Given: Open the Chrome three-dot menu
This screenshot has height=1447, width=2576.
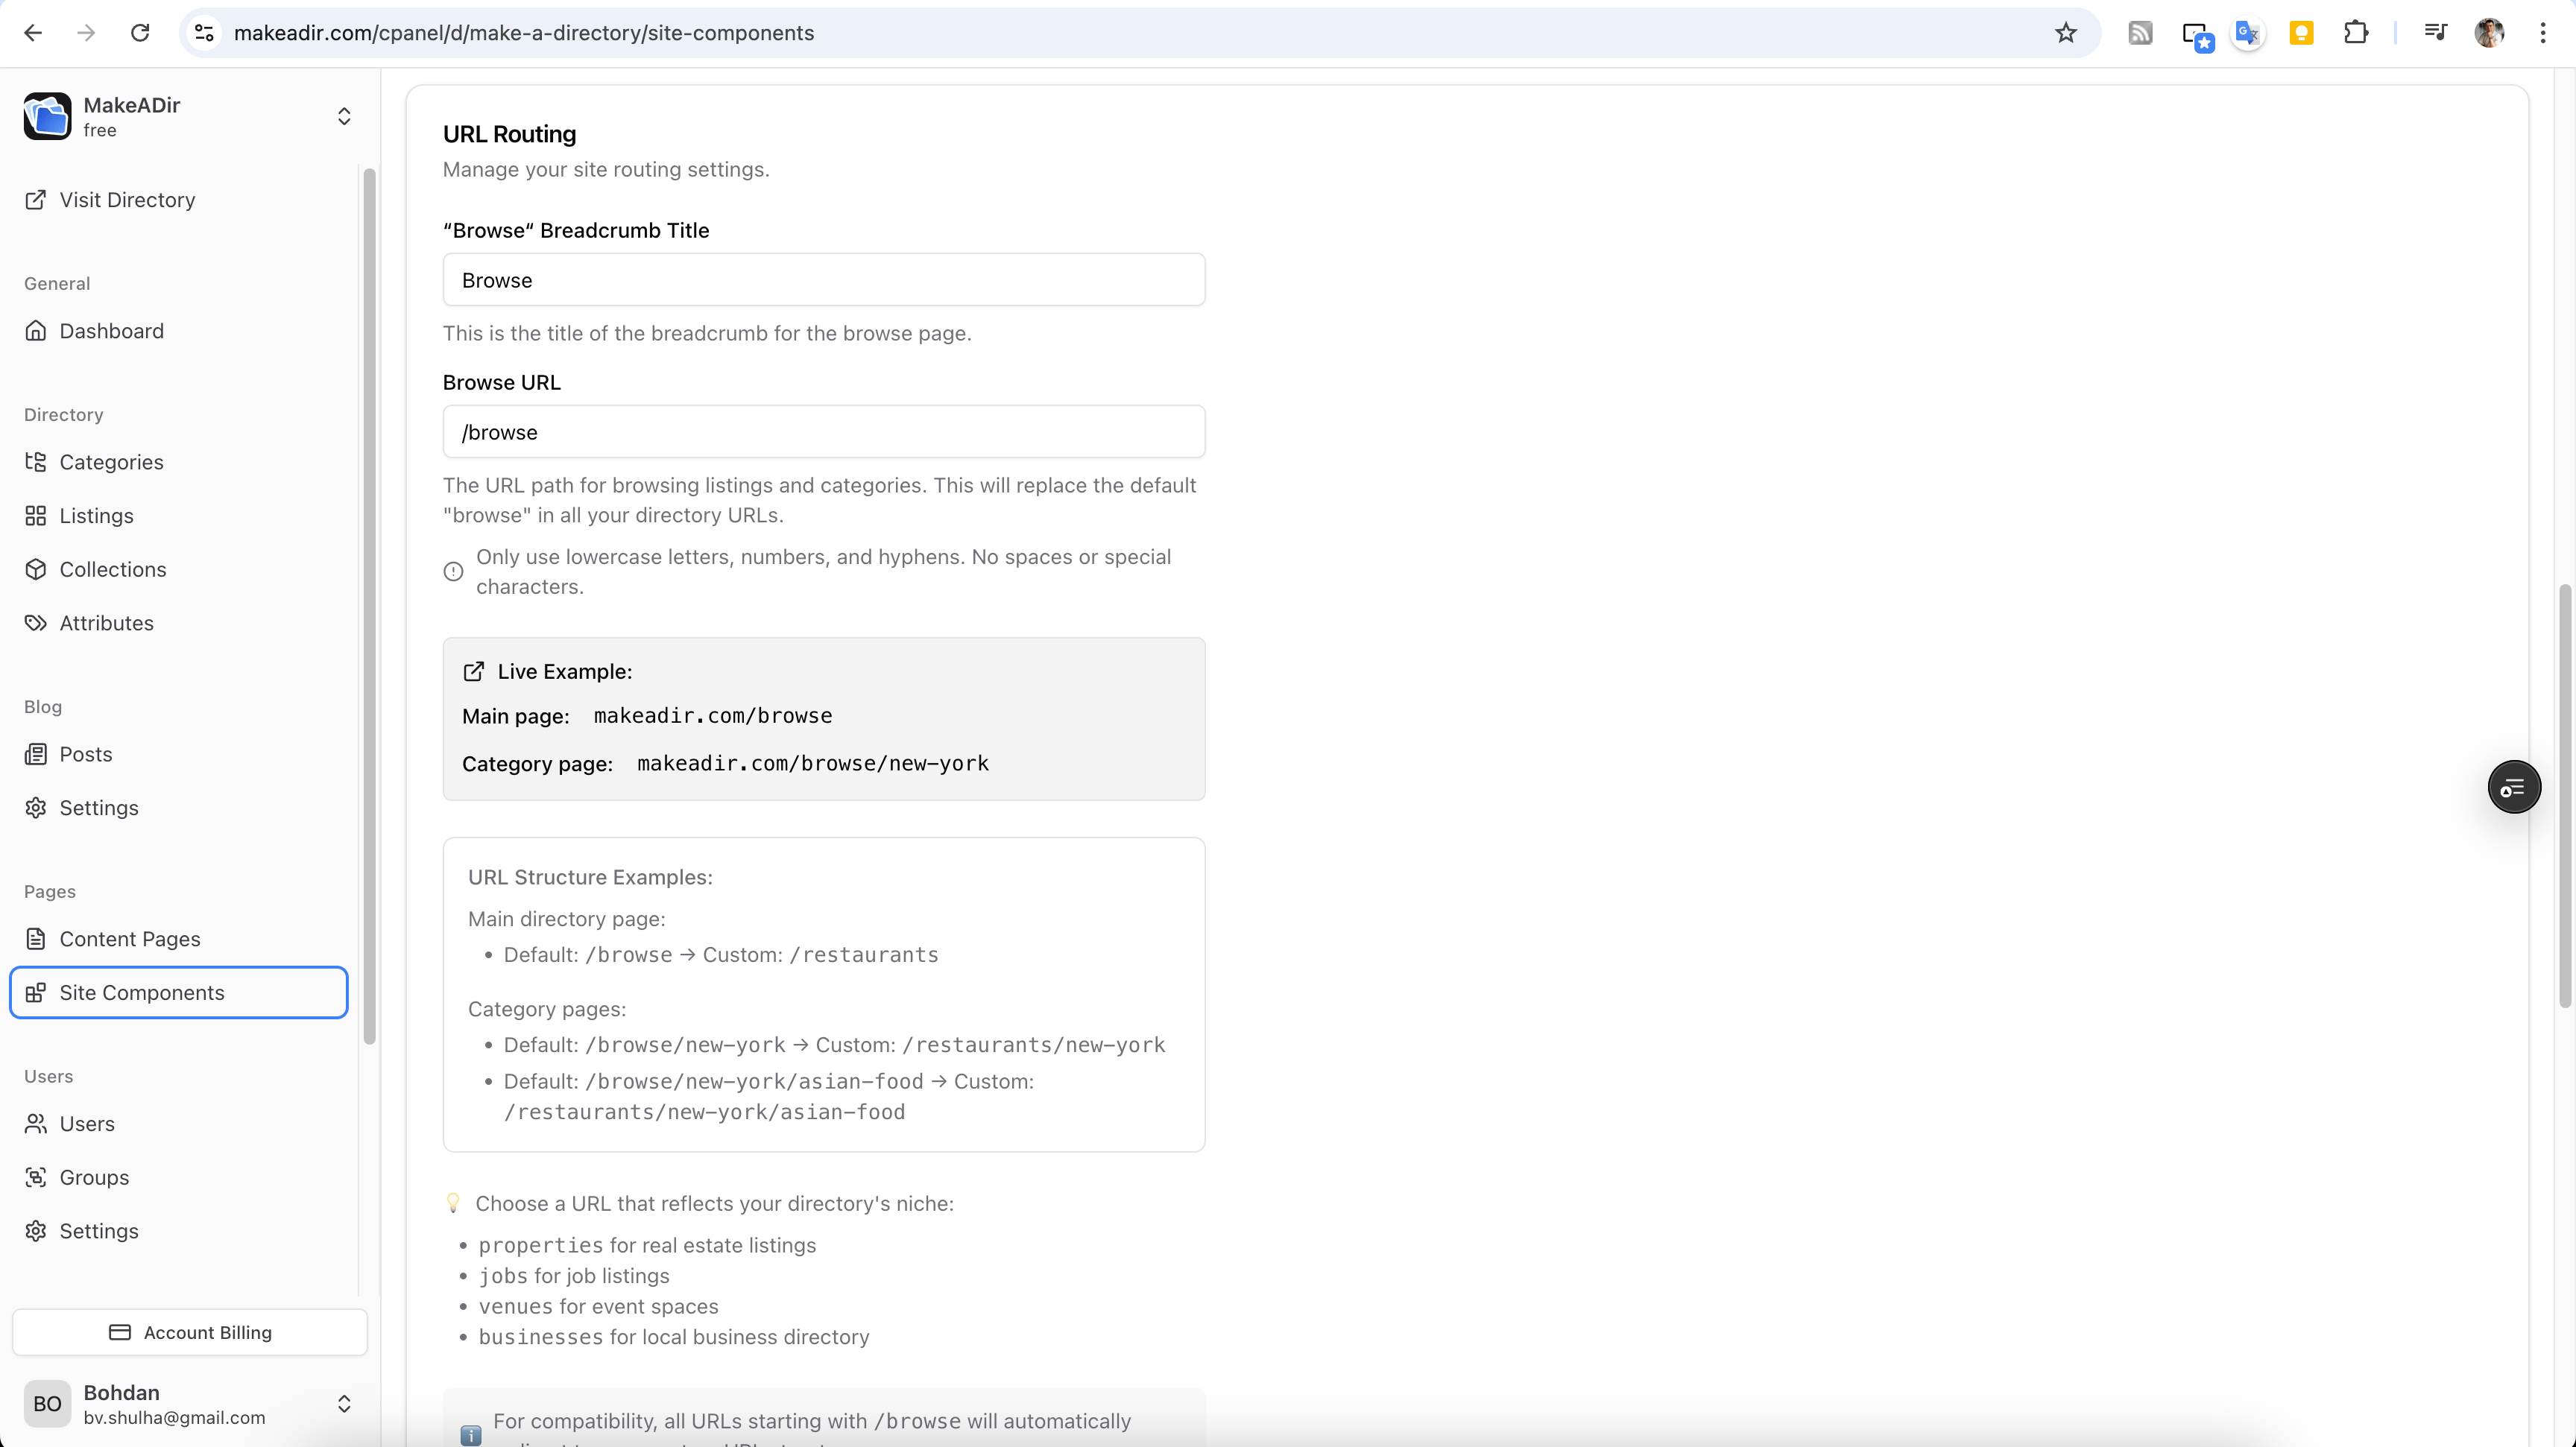Looking at the screenshot, I should click(2542, 33).
